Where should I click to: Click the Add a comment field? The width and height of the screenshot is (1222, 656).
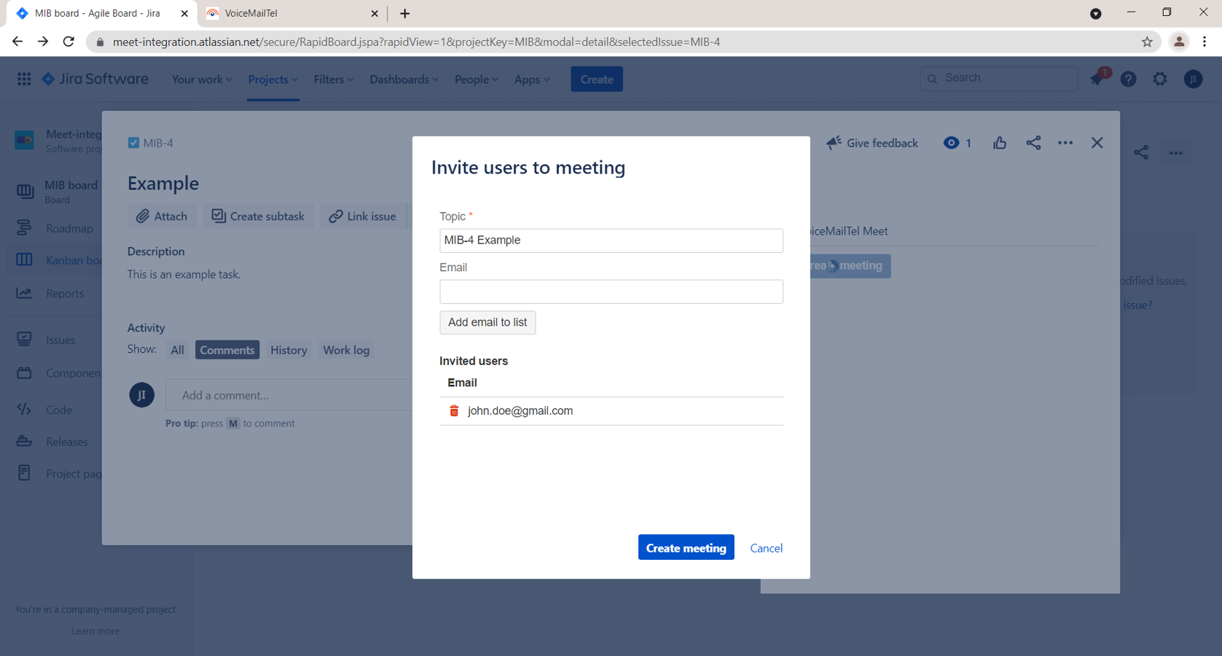(289, 395)
